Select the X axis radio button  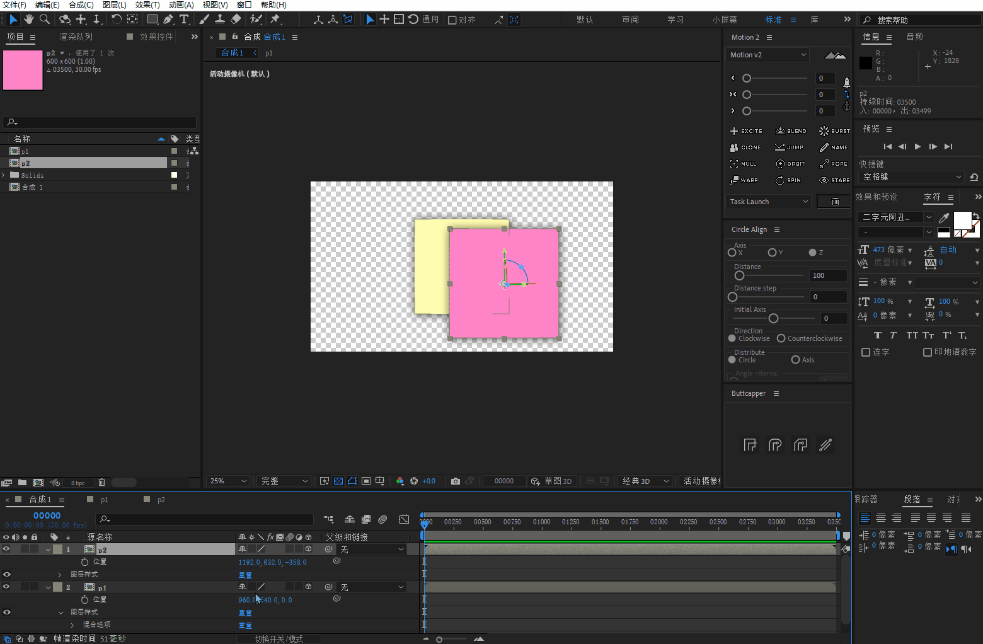(x=732, y=253)
